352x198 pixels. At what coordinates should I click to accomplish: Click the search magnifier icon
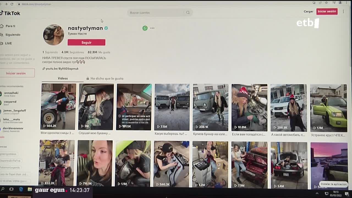(188, 13)
